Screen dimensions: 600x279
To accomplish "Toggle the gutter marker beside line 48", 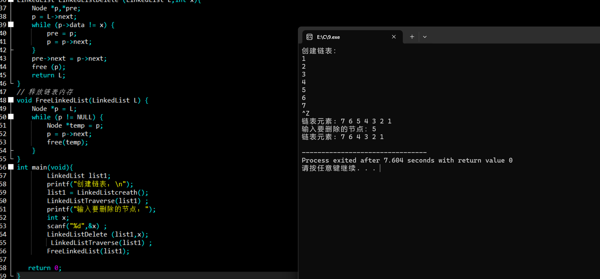I will pos(11,100).
